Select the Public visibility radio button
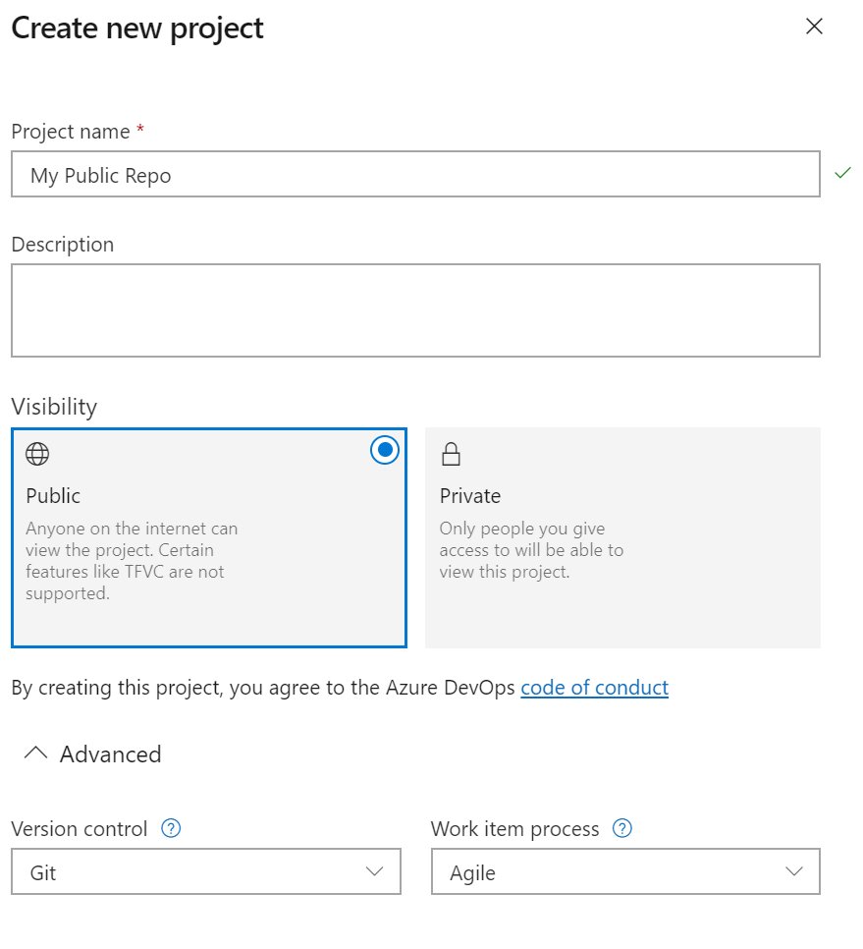The width and height of the screenshot is (863, 949). 385,450
